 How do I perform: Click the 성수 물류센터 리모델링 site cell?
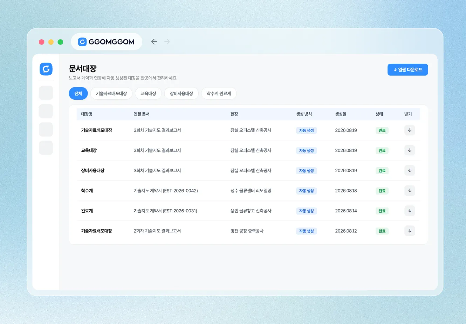pyautogui.click(x=251, y=191)
